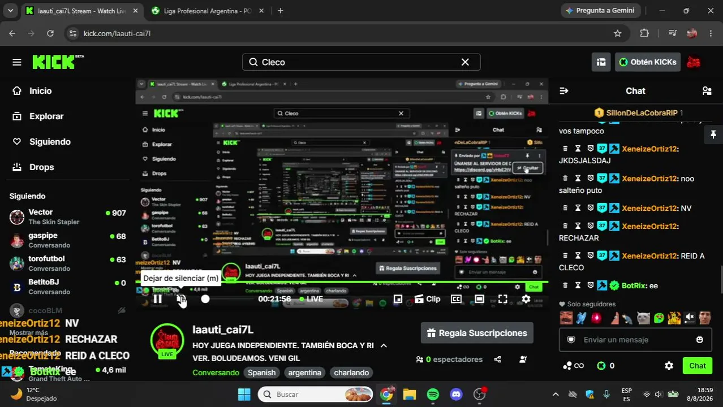This screenshot has height=407, width=723.
Task: Open emoji picker in message box
Action: (x=699, y=340)
